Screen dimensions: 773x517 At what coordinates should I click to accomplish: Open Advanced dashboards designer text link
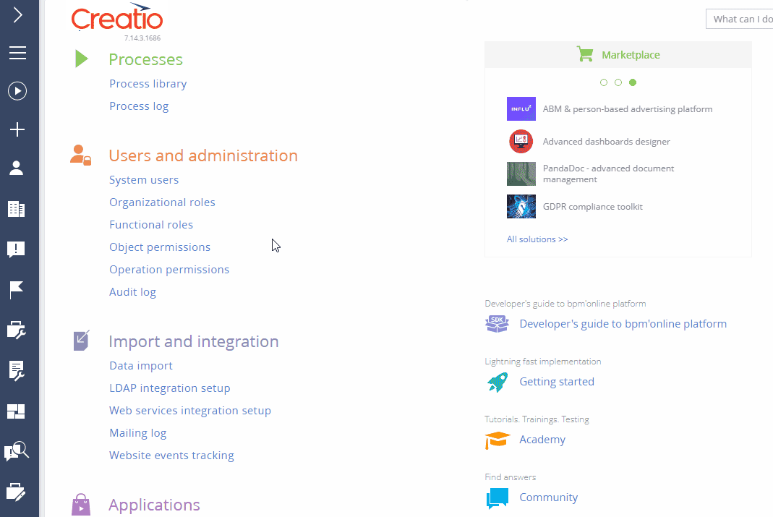point(607,142)
